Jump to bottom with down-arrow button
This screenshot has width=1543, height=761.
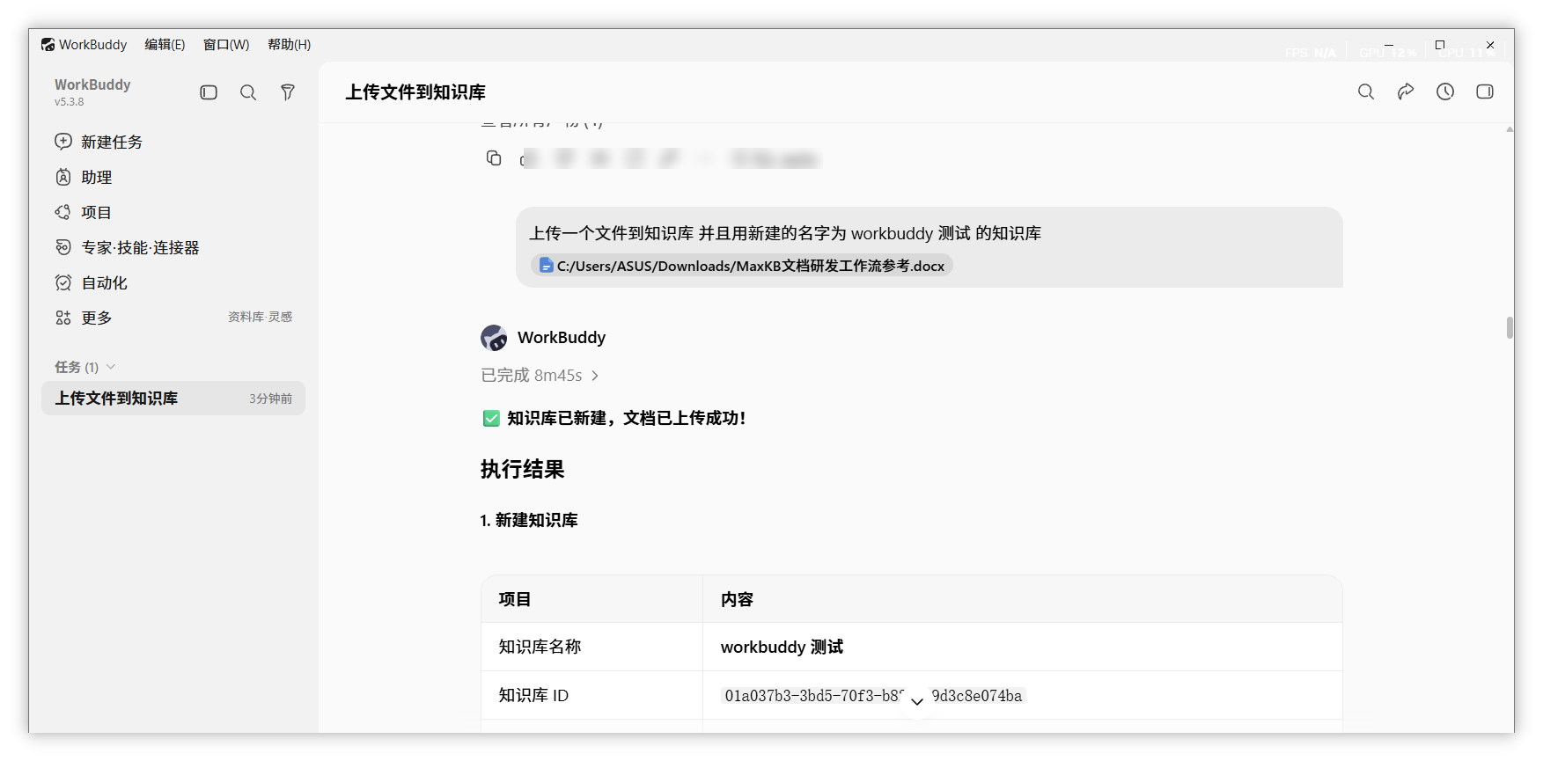[917, 701]
